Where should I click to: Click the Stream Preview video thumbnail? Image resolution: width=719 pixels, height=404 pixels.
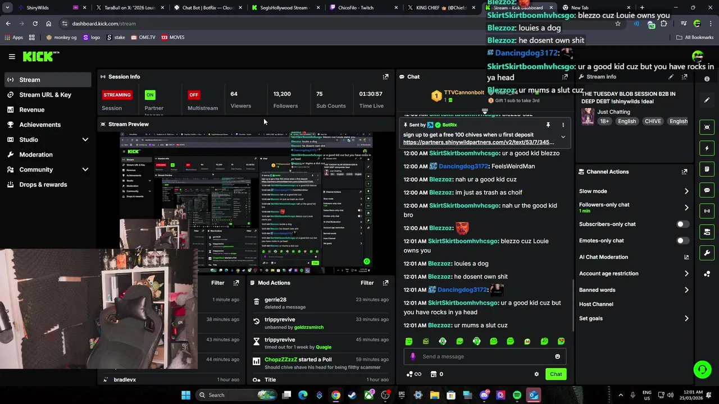pyautogui.click(x=246, y=203)
